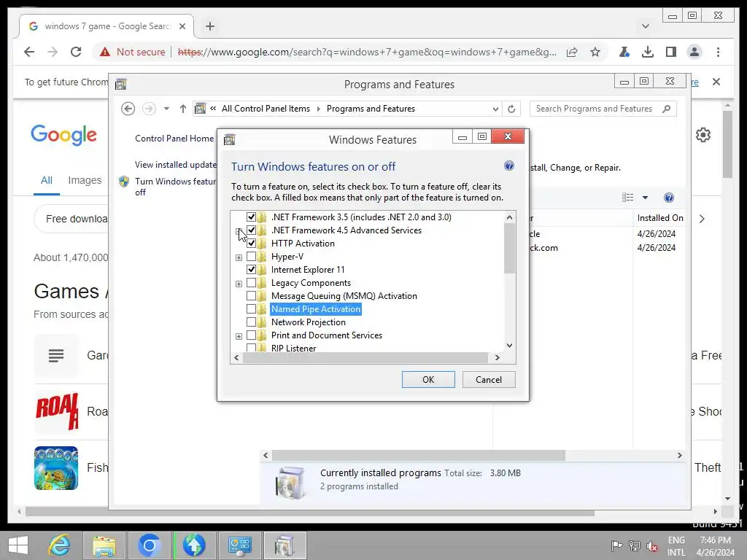Open Chrome three-dot menu
The image size is (747, 560).
[718, 52]
